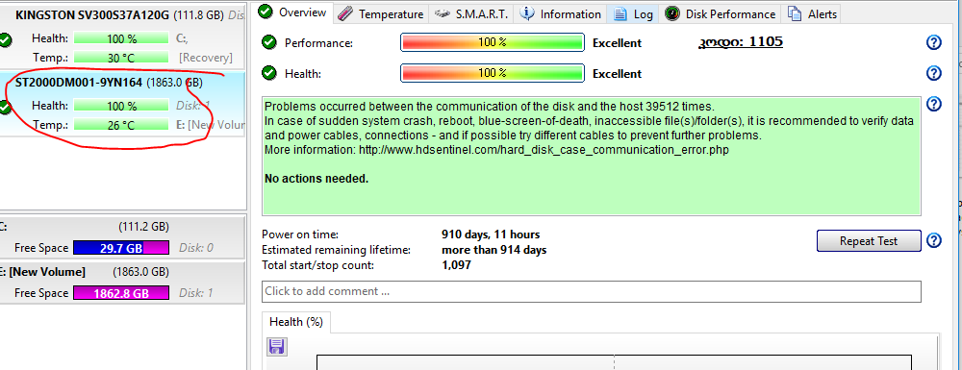Viewport: 962px width, 370px height.
Task: Click the Information tab info icon
Action: coord(526,12)
